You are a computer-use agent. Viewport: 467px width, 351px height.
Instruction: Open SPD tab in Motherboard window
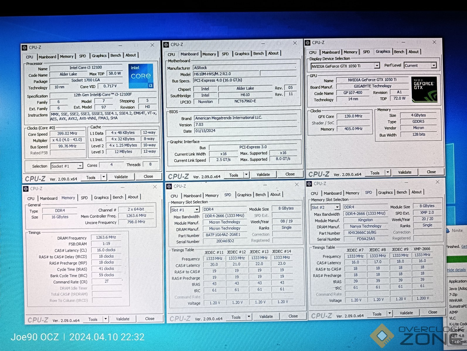tap(225, 54)
